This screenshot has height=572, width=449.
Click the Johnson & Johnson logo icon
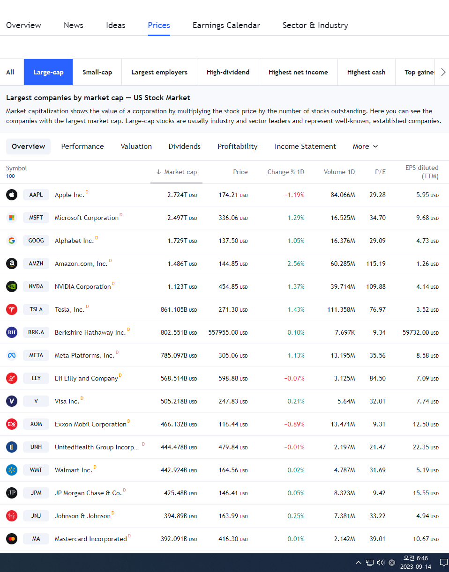(x=12, y=516)
